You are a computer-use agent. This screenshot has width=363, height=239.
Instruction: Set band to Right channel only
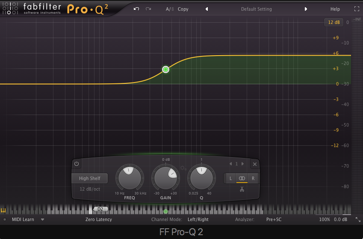pyautogui.click(x=253, y=178)
